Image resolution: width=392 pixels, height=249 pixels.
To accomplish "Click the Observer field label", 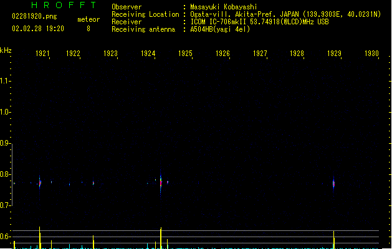I will [127, 7].
